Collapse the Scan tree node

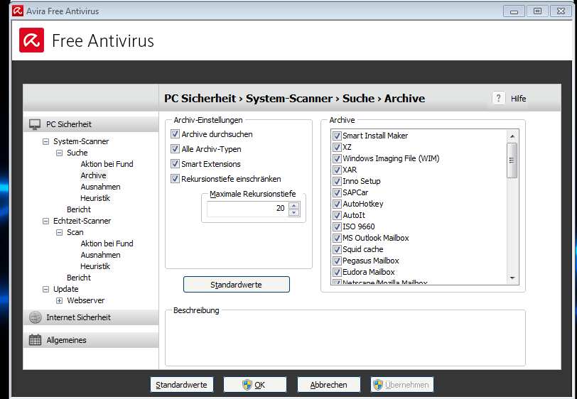tap(59, 232)
